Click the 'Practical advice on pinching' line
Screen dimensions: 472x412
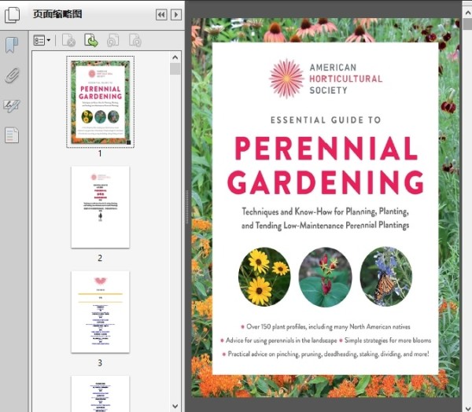coord(326,354)
